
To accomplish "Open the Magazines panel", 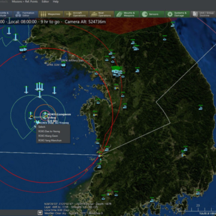I will click(x=50, y=14).
